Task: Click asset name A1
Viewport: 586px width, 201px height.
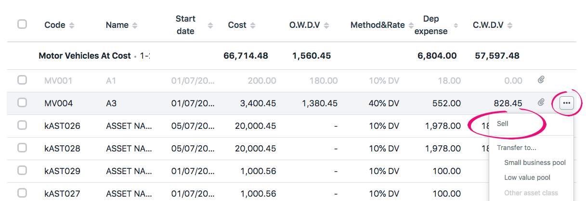Action: tap(111, 80)
